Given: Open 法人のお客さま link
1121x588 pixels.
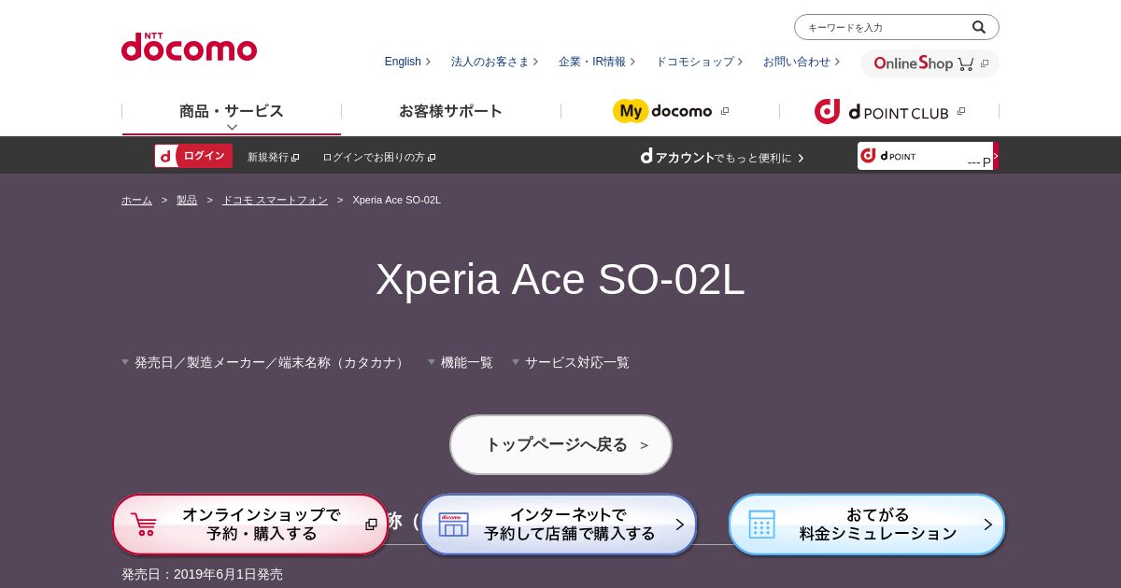Looking at the screenshot, I should click(494, 62).
